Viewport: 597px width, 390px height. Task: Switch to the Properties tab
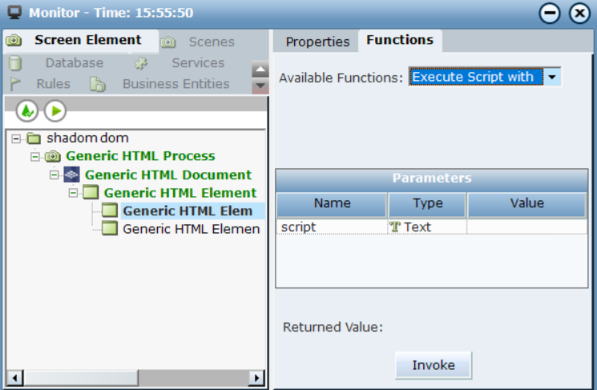pyautogui.click(x=317, y=42)
